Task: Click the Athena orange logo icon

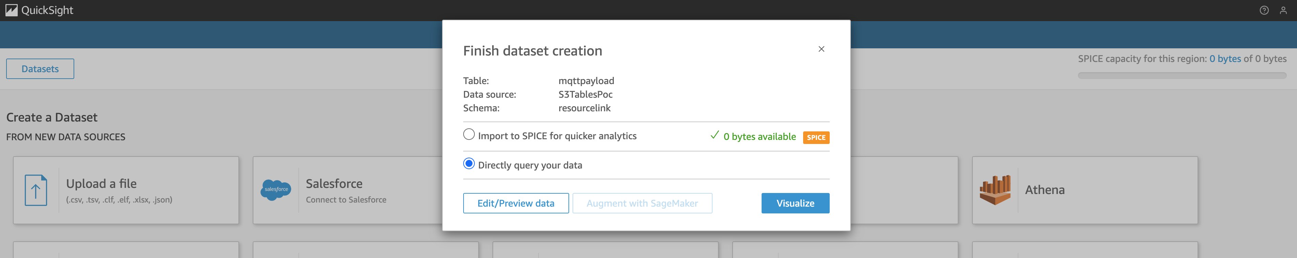Action: (x=995, y=190)
